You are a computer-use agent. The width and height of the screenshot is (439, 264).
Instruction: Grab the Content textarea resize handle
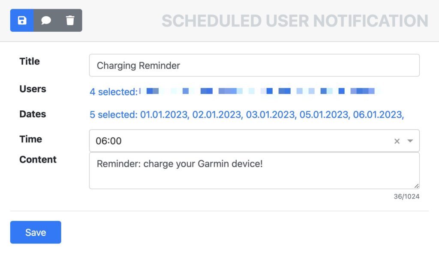[x=416, y=186]
